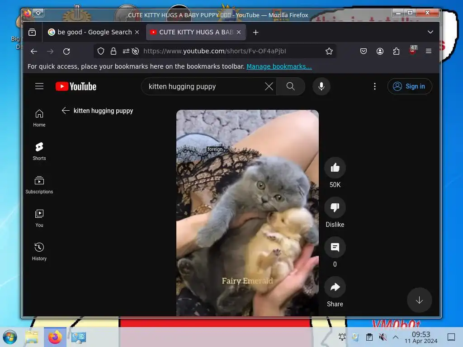The image size is (463, 347).
Task: Click Show desktop button in taskbar
Action: (x=451, y=337)
